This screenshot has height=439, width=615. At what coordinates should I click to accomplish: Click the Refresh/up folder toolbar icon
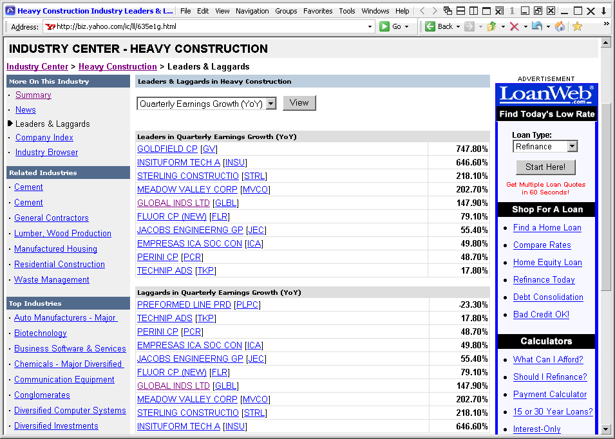click(492, 26)
